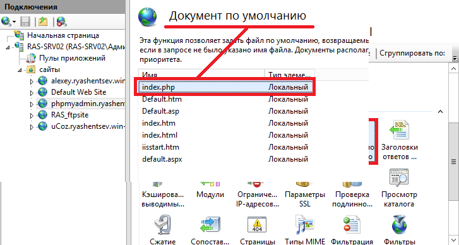The height and width of the screenshot is (245, 459).
Task: Expand the Default Web Site node
Action: (x=32, y=93)
